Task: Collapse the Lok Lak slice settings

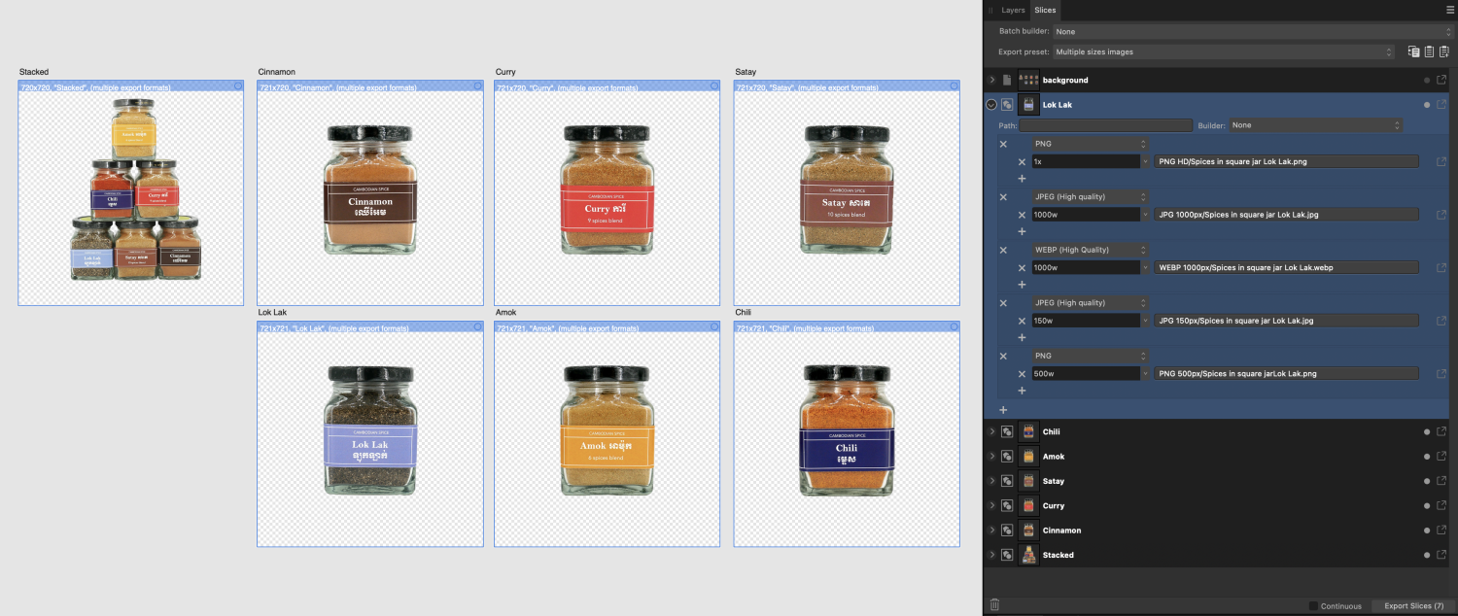Action: click(x=991, y=105)
